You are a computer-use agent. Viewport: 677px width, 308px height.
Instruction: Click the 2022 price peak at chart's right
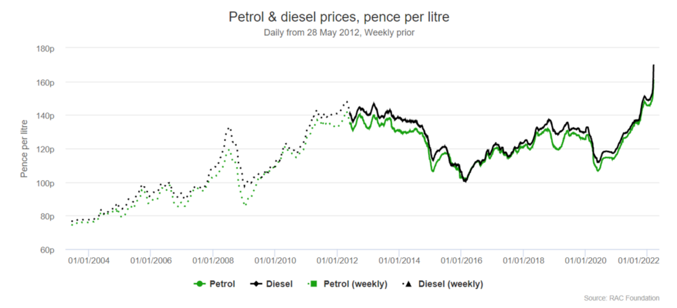pyautogui.click(x=653, y=66)
